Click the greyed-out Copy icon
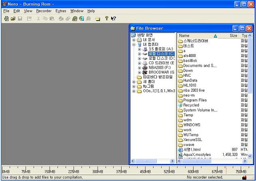256x181 pixels. (45, 19)
